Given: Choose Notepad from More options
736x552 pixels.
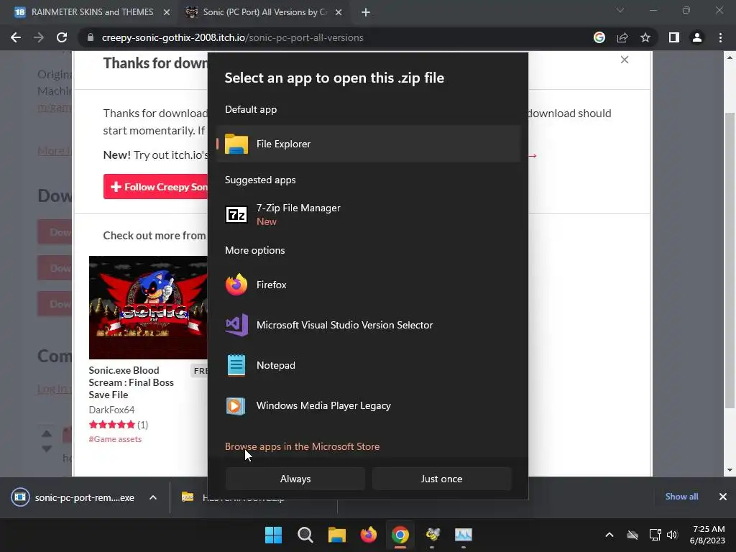Looking at the screenshot, I should [x=369, y=365].
